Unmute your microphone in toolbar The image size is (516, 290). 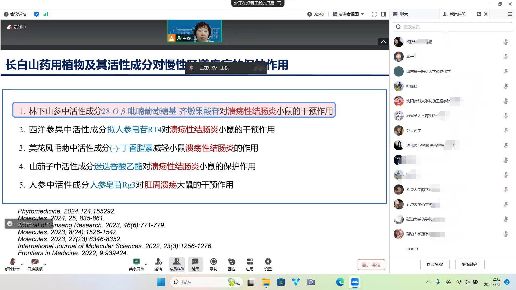pyautogui.click(x=12, y=262)
